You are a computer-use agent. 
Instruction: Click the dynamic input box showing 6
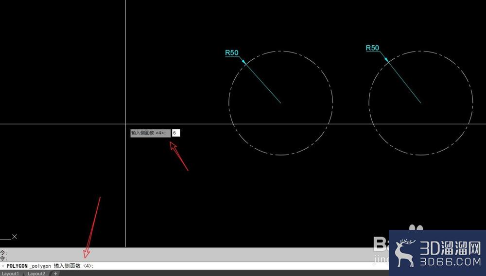pyautogui.click(x=176, y=133)
